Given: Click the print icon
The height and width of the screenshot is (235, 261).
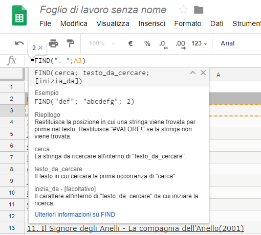Looking at the screenshot, I should pyautogui.click(x=53, y=43).
